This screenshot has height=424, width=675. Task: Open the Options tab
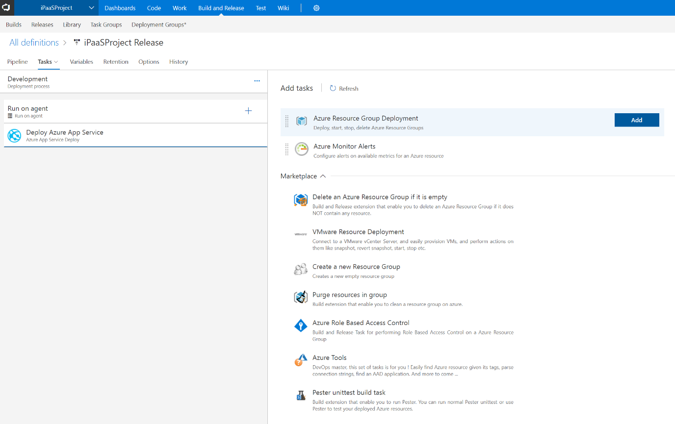click(x=149, y=62)
